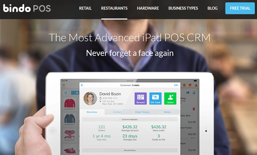
Task: Go to the HARDWARE page
Action: (148, 8)
